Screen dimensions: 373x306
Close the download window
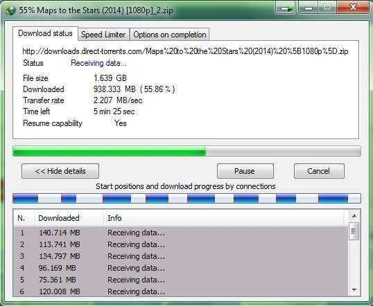tap(354, 8)
